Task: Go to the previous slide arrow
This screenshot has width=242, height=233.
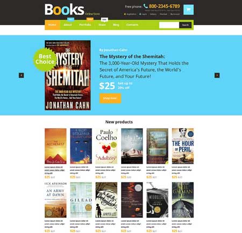Action: [x=22, y=75]
